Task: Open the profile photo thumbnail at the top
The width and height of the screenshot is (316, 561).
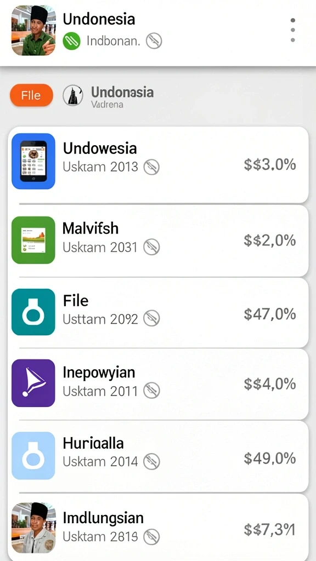Action: (33, 31)
